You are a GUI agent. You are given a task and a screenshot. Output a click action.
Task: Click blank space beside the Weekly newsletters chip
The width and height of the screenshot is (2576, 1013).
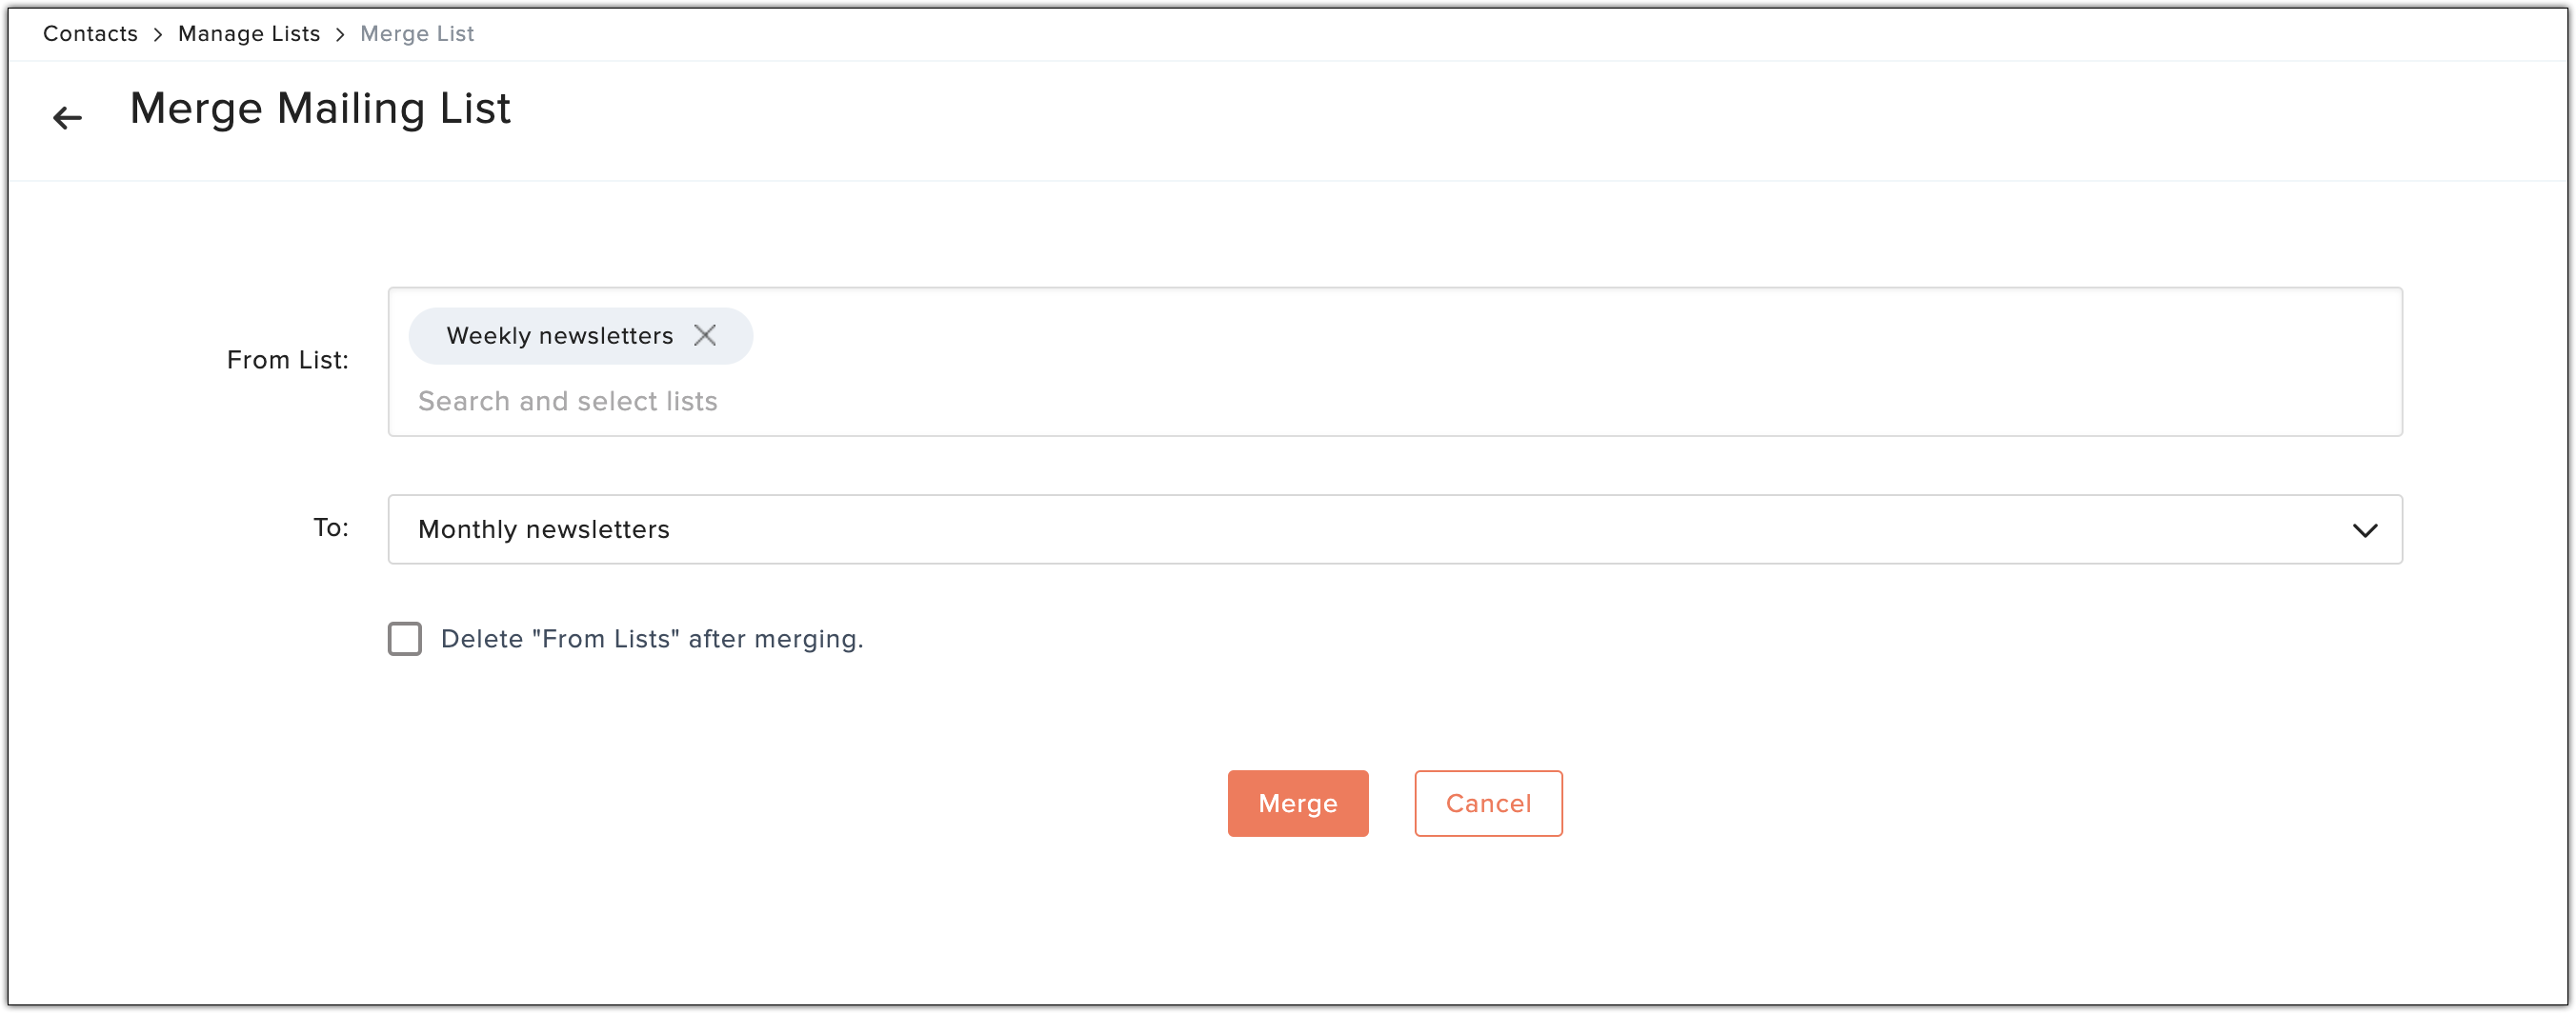pos(1500,336)
